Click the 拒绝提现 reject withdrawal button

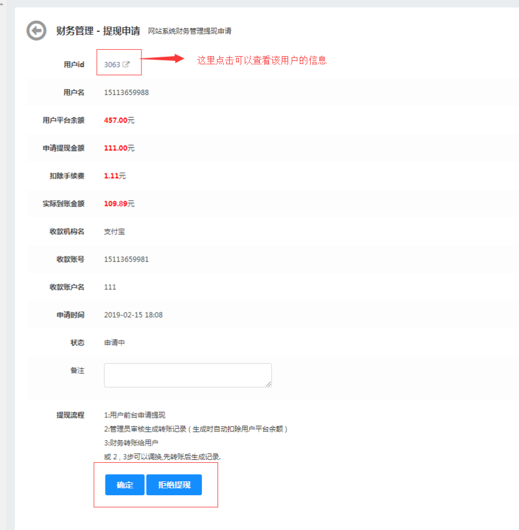(174, 485)
